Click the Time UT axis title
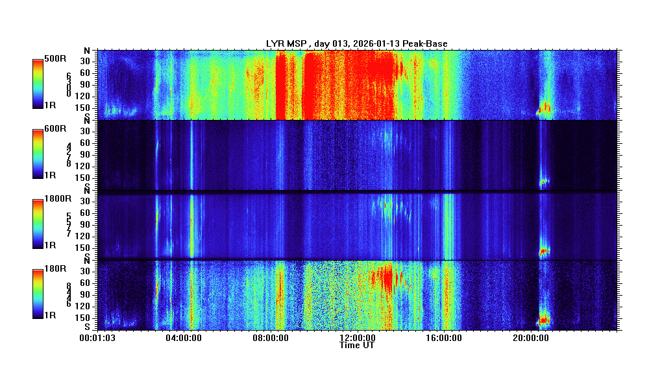 356,345
